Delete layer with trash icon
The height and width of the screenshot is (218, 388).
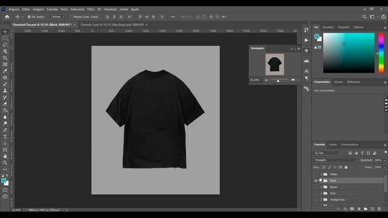coord(380,209)
